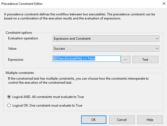Screen dimensions: 167x126
Task: Click the Value dropdown chevron arrow
Action: click(157, 49)
